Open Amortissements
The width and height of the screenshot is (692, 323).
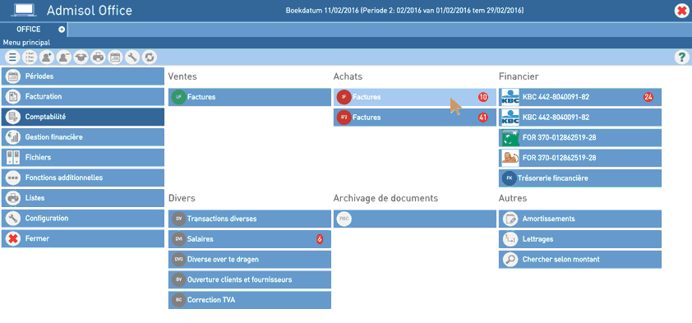(x=580, y=219)
